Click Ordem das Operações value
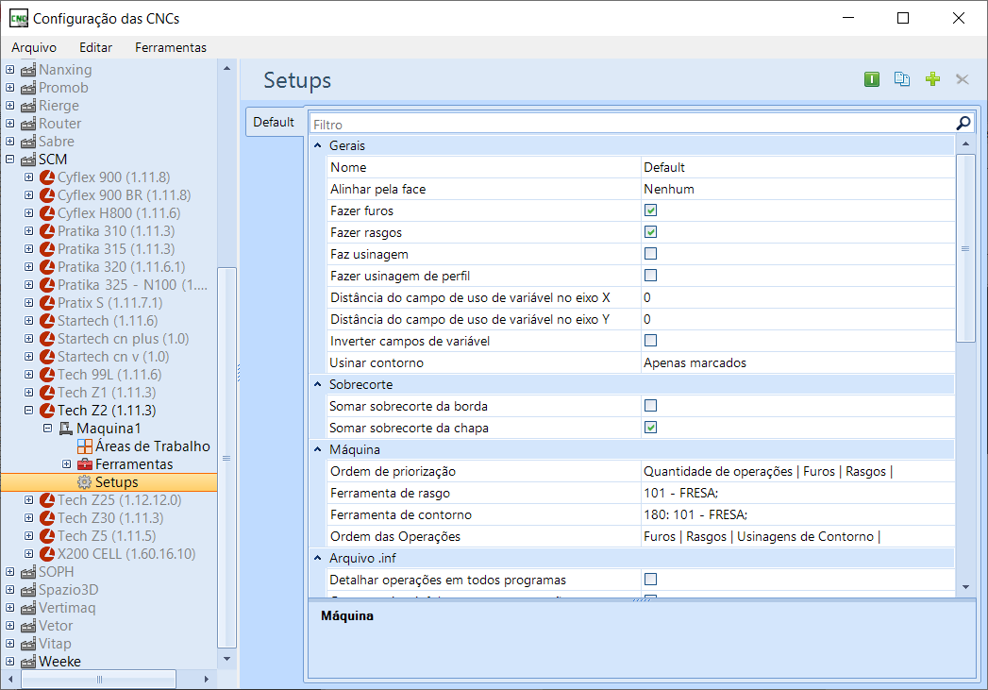The height and width of the screenshot is (690, 988). coord(797,537)
